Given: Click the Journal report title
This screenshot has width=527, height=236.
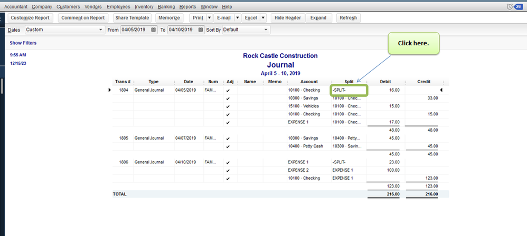Looking at the screenshot, I should click(x=280, y=65).
